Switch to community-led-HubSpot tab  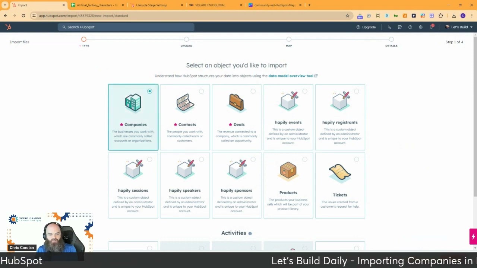(275, 5)
